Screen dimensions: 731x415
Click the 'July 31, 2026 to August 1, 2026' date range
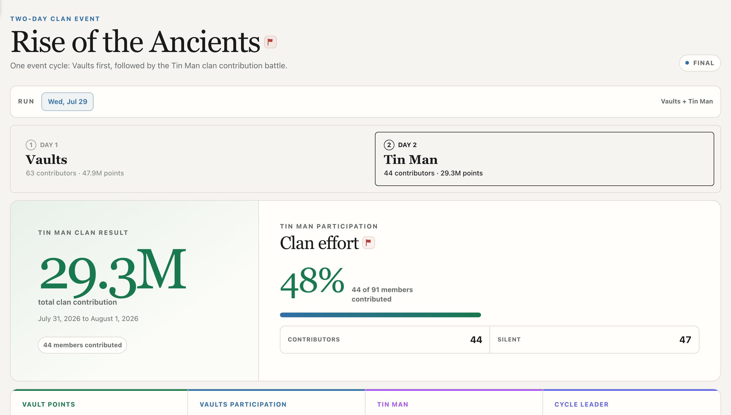click(88, 319)
